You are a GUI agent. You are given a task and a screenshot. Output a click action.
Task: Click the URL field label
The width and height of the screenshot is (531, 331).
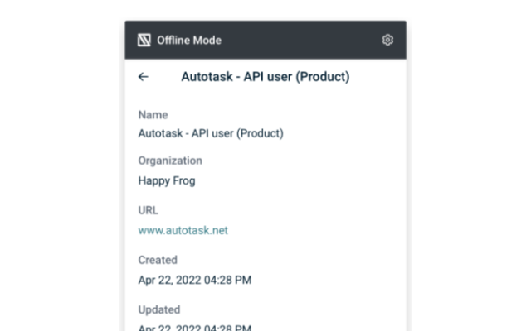pyautogui.click(x=148, y=210)
